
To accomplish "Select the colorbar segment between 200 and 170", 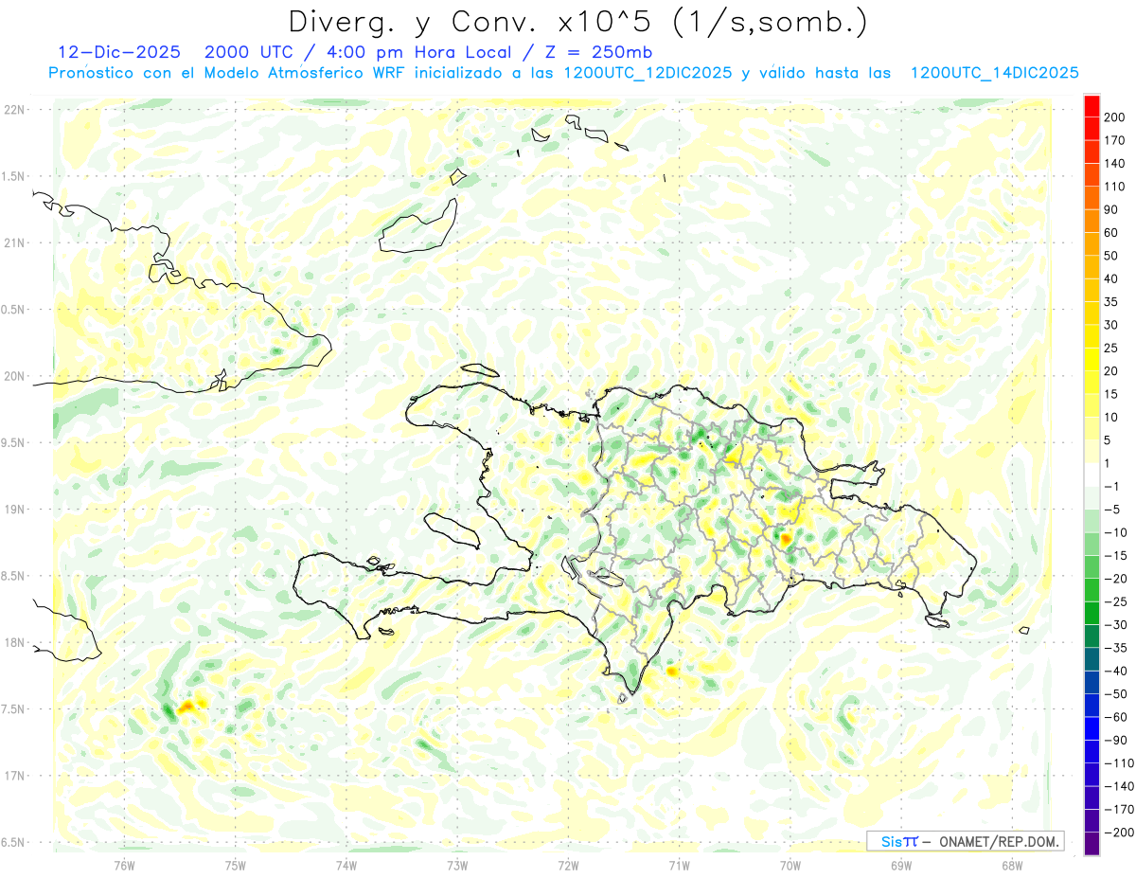I will (x=1092, y=129).
